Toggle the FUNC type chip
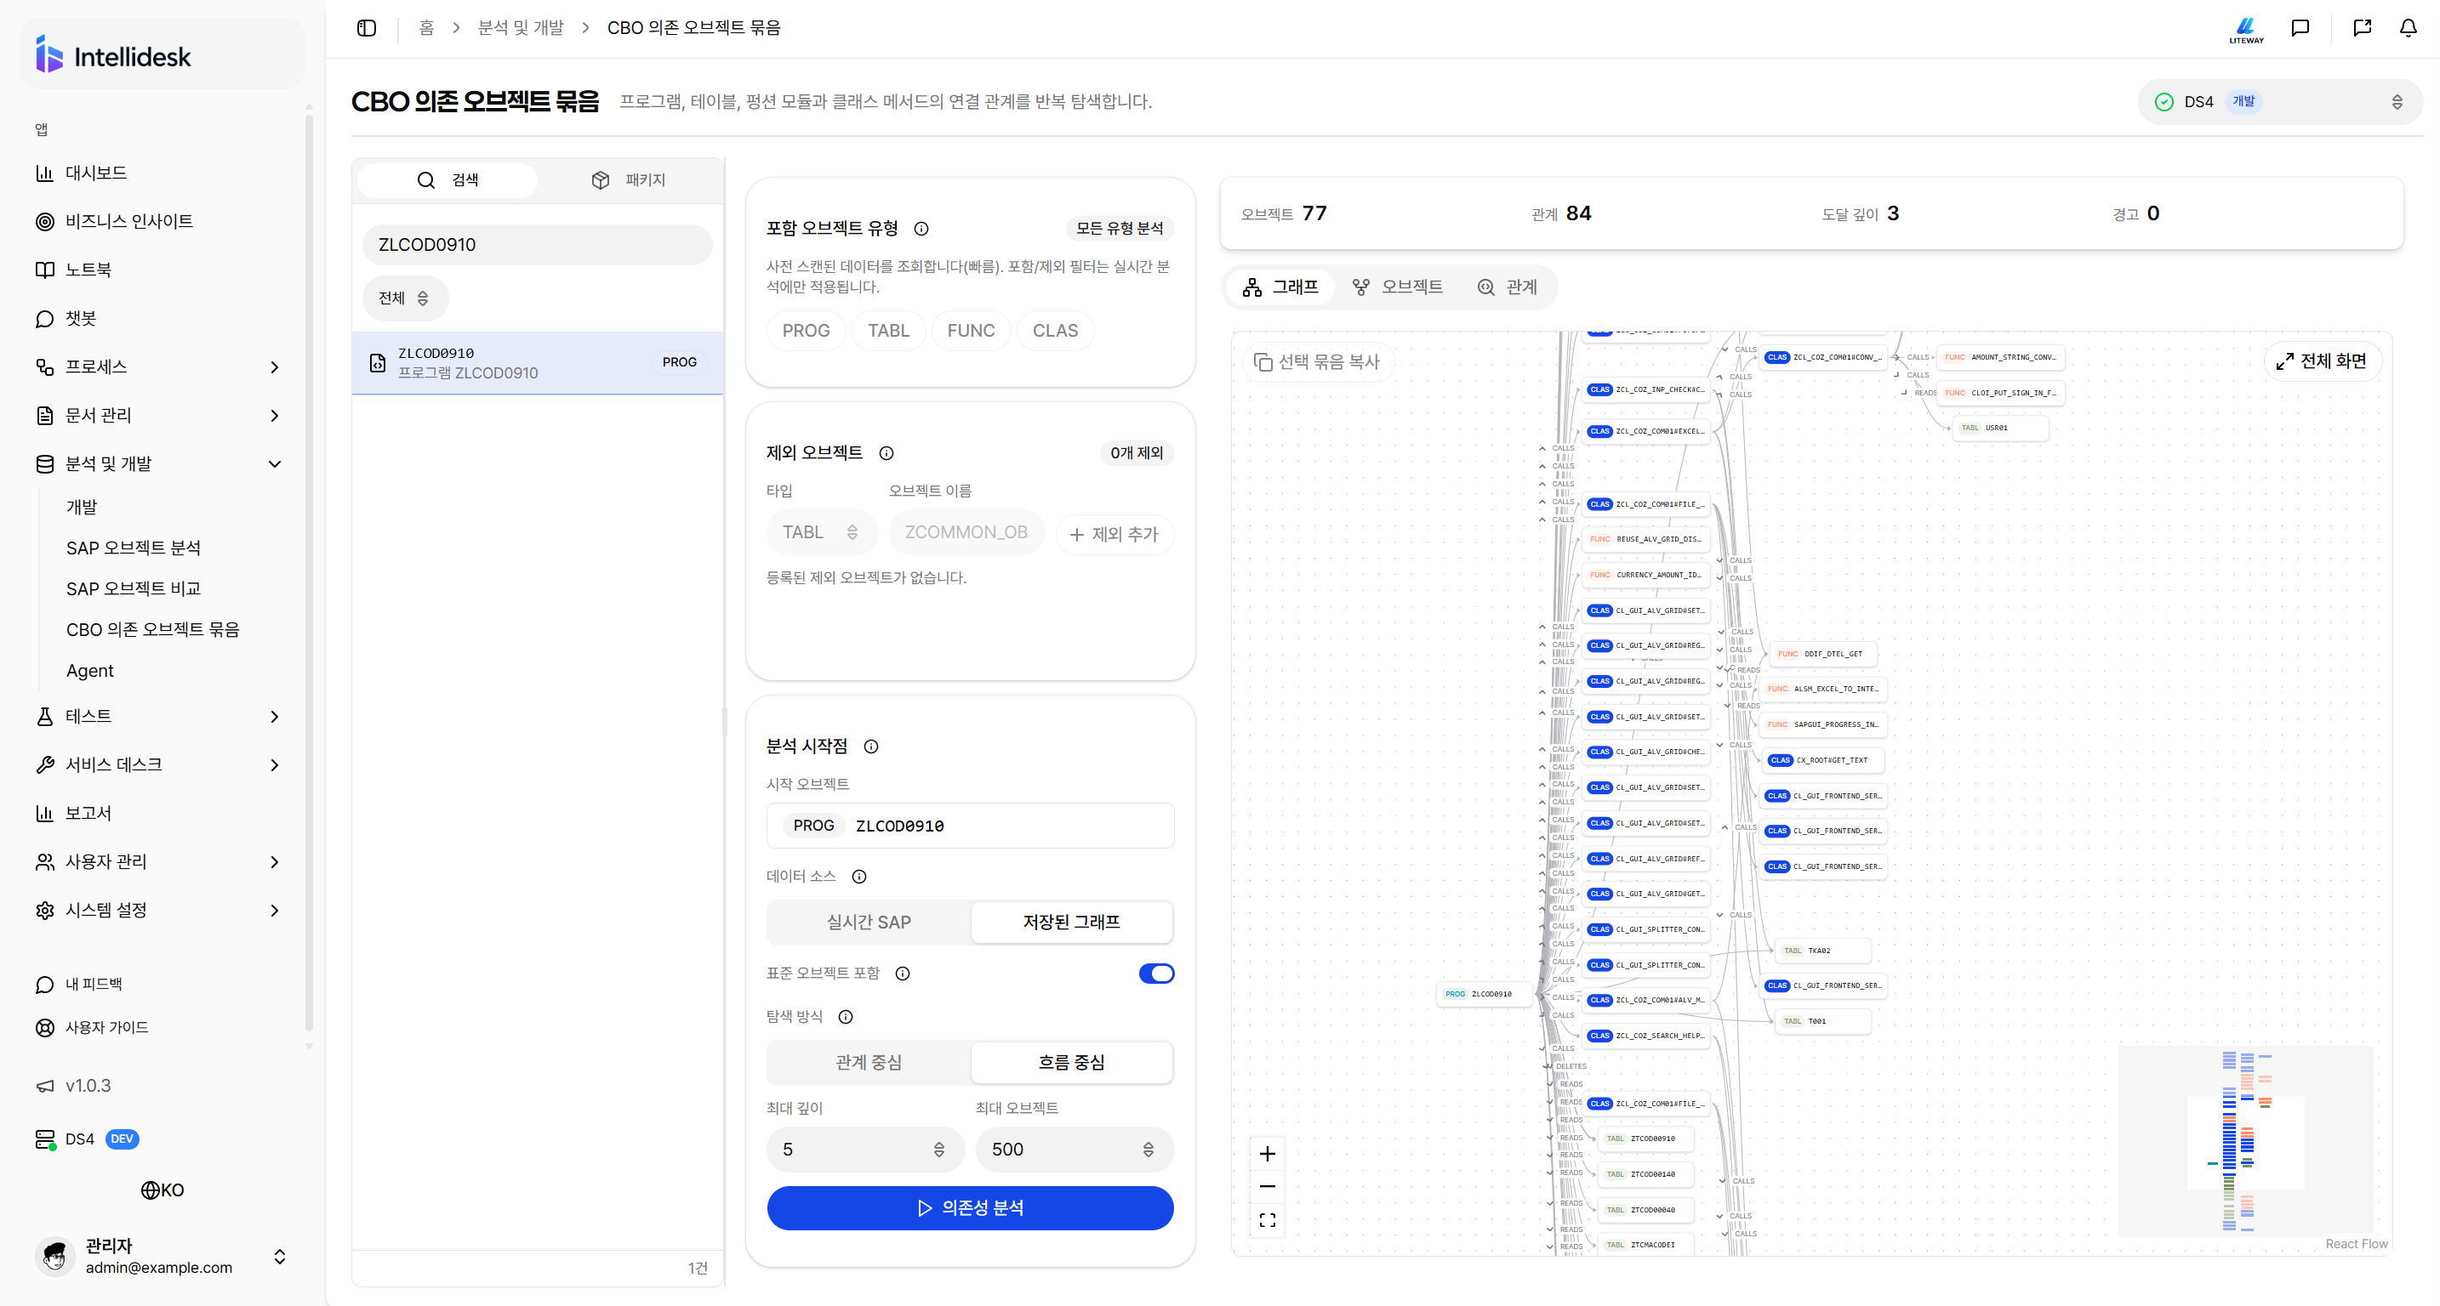Image resolution: width=2440 pixels, height=1306 pixels. pos(971,330)
